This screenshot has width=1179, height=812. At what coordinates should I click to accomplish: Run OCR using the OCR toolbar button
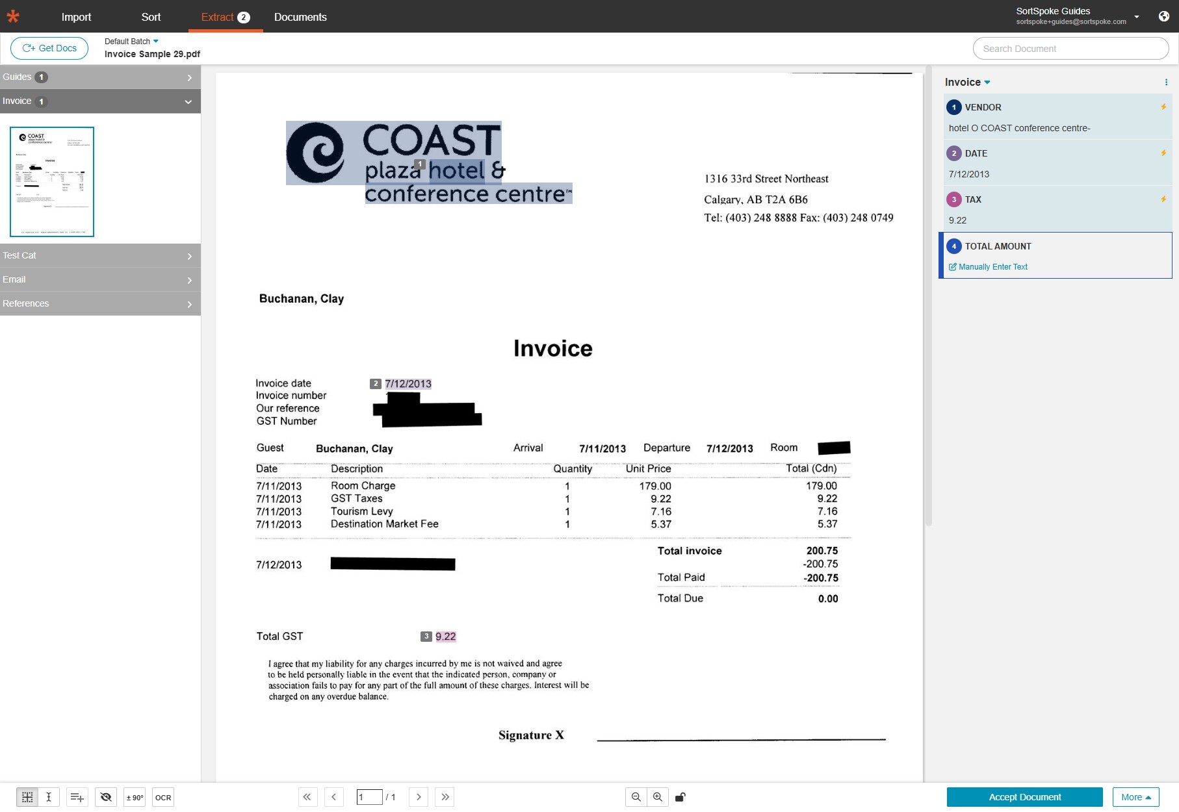[x=163, y=797]
